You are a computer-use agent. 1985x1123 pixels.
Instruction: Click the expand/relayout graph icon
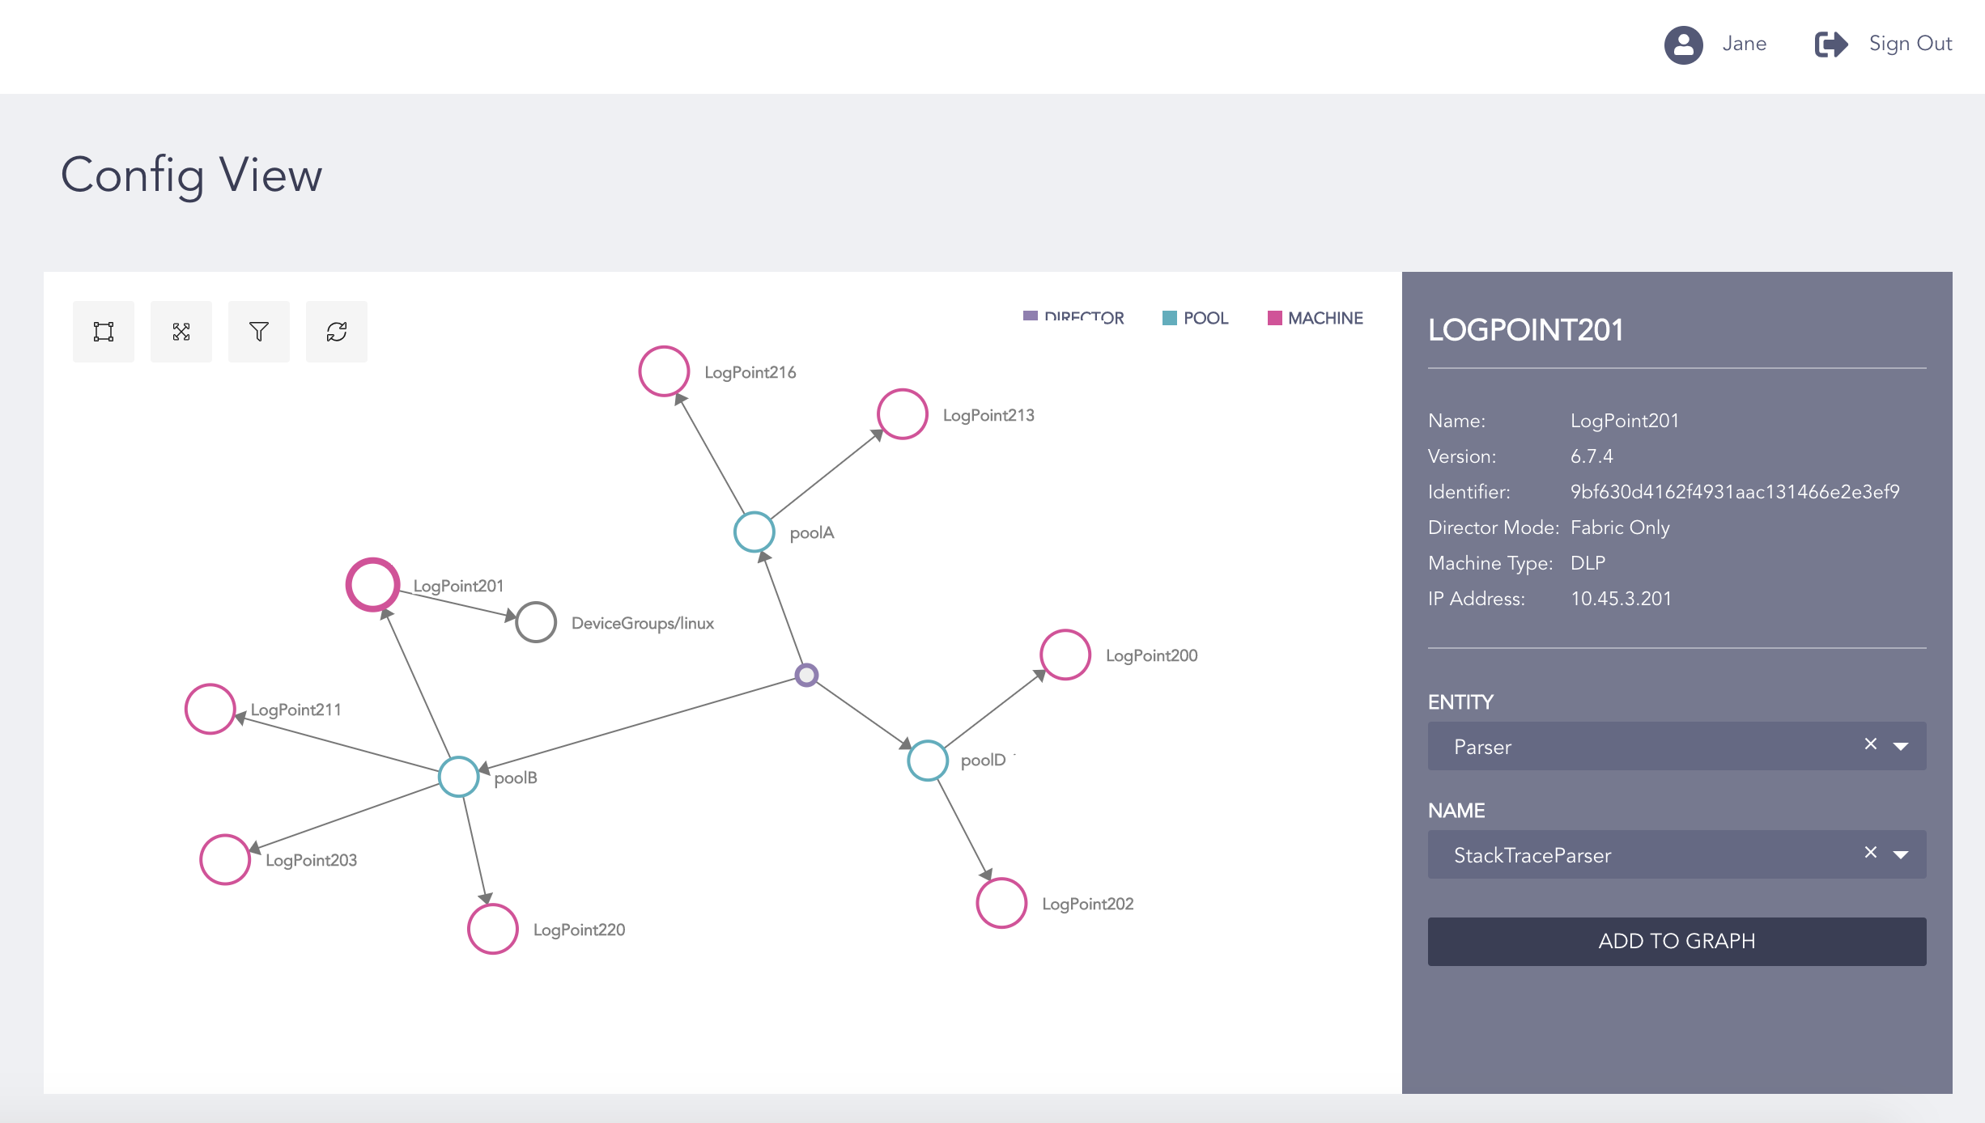tap(181, 332)
